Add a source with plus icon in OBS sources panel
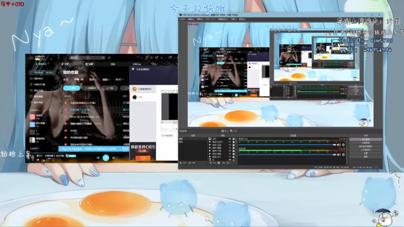404x227 pixels. point(211,163)
